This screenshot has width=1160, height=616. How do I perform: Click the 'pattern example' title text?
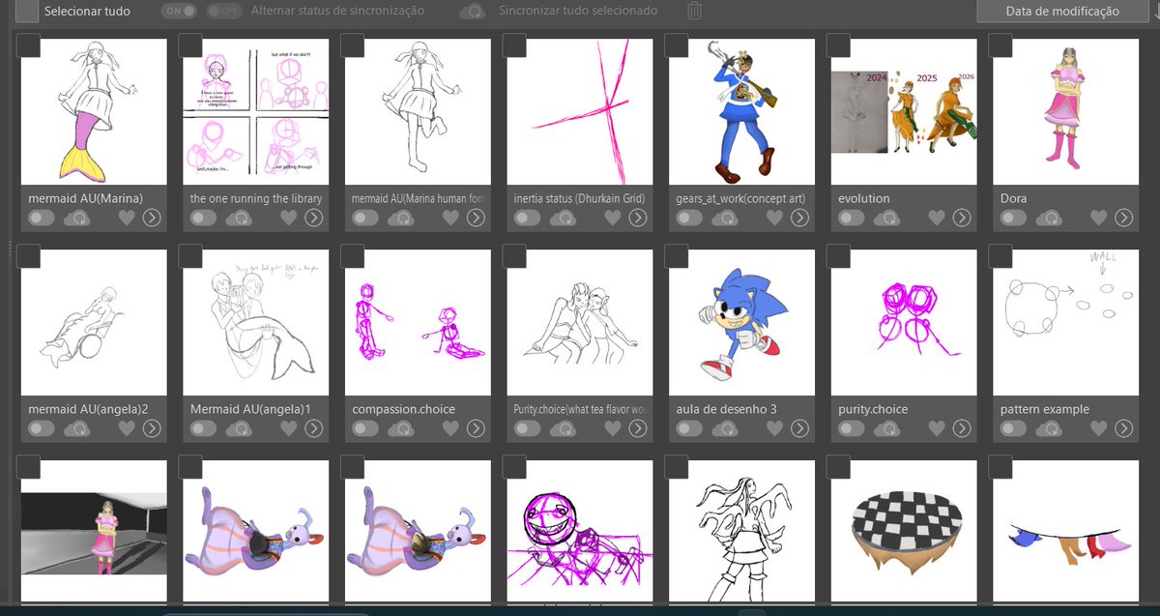tap(1045, 409)
